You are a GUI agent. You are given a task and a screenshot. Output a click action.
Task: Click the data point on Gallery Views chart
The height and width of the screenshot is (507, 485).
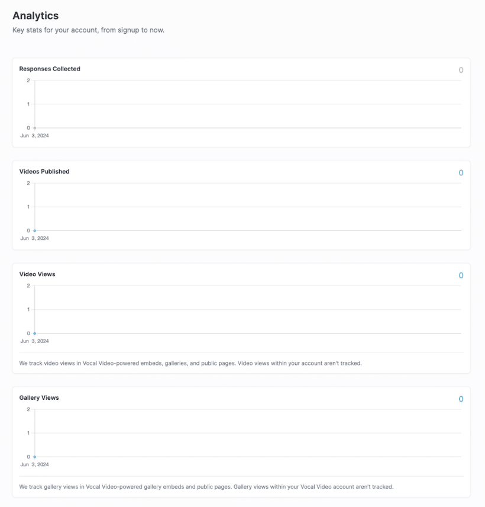[x=34, y=456]
